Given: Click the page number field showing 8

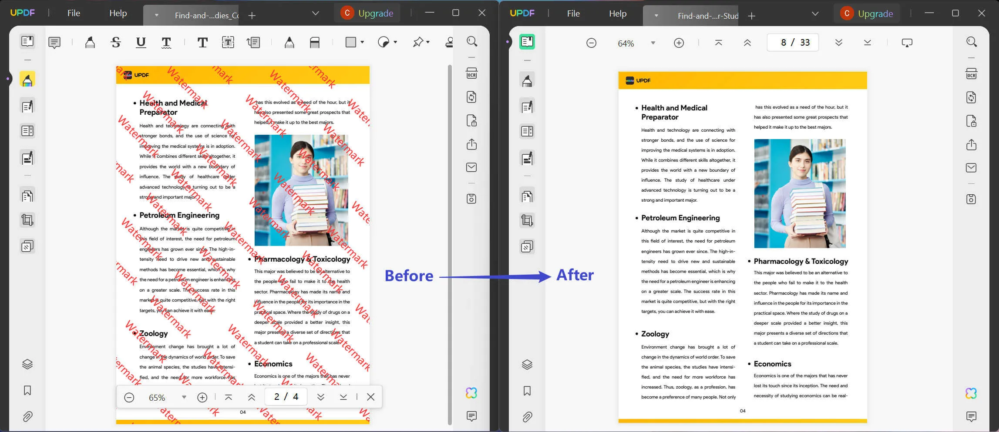Looking at the screenshot, I should click(784, 43).
